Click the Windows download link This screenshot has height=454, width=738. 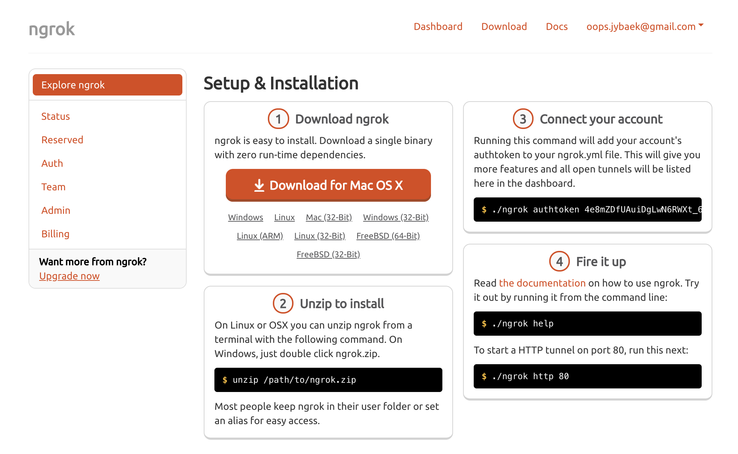[246, 217]
